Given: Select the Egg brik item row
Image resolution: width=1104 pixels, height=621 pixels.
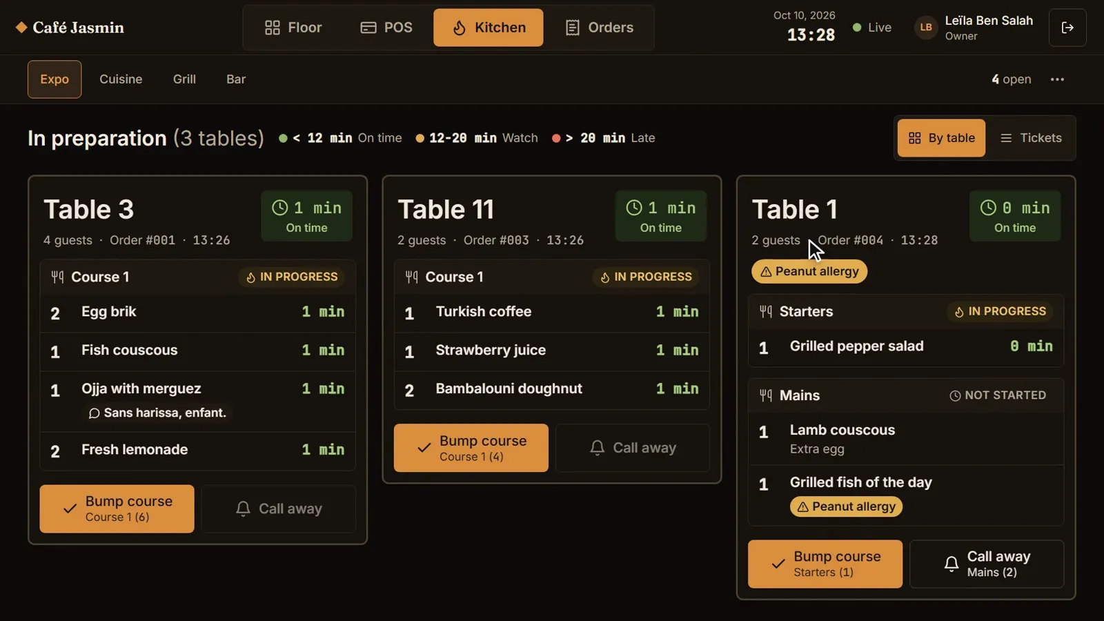Looking at the screenshot, I should click(197, 313).
